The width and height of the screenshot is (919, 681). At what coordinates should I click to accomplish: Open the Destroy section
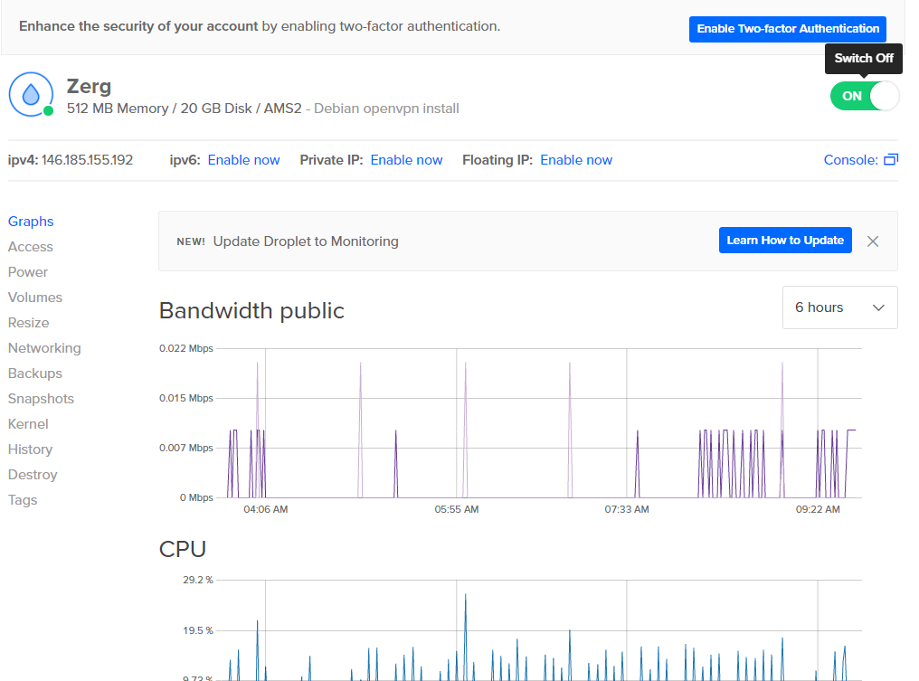33,475
